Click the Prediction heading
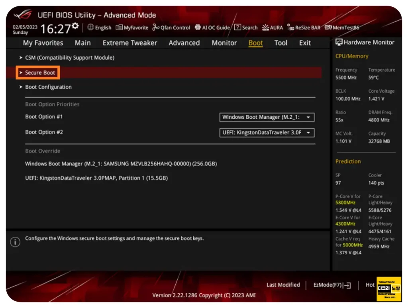The width and height of the screenshot is (408, 308). 348,161
